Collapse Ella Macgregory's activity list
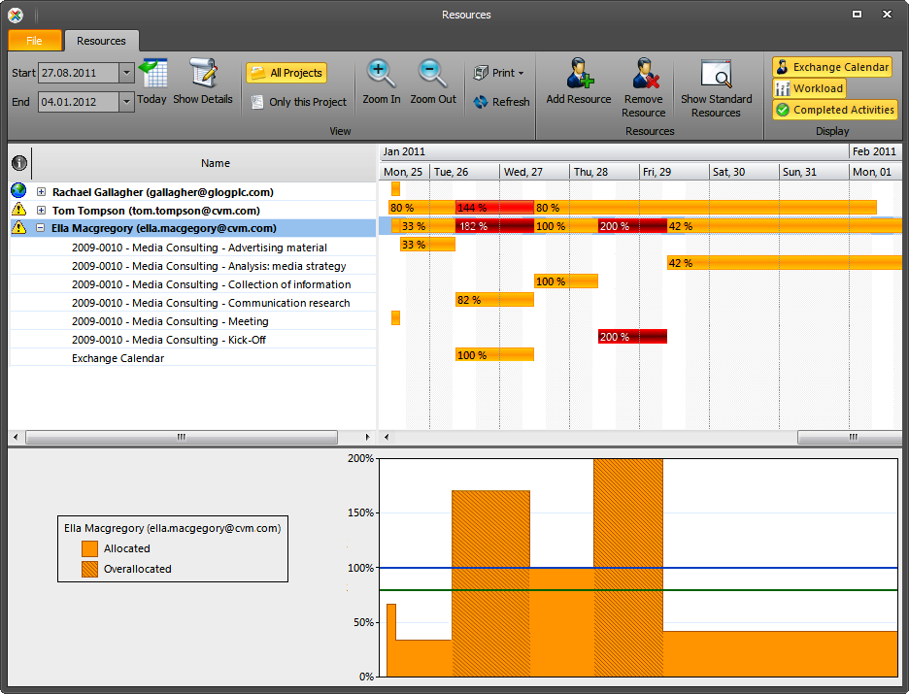Viewport: 909px width, 694px height. pyautogui.click(x=40, y=227)
